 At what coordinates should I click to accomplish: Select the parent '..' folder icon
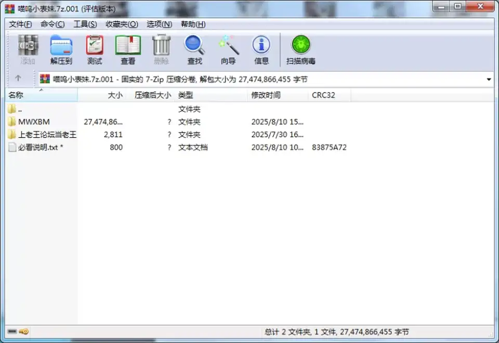point(12,109)
